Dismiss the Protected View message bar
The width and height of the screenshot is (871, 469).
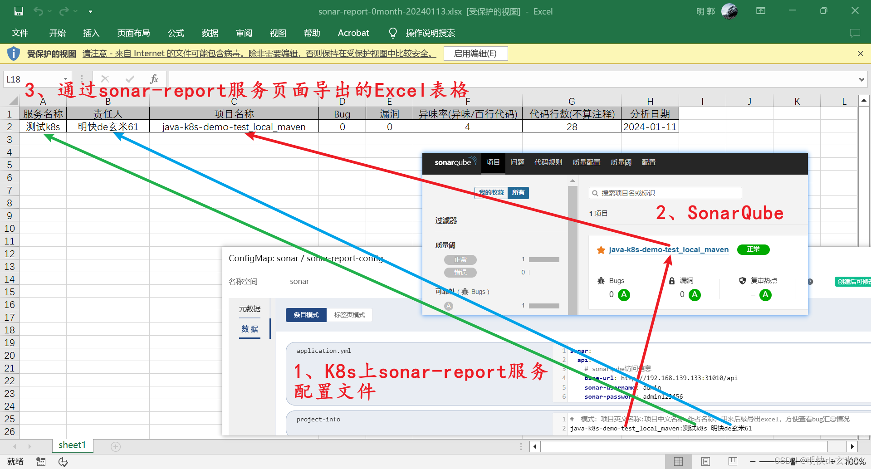[860, 54]
